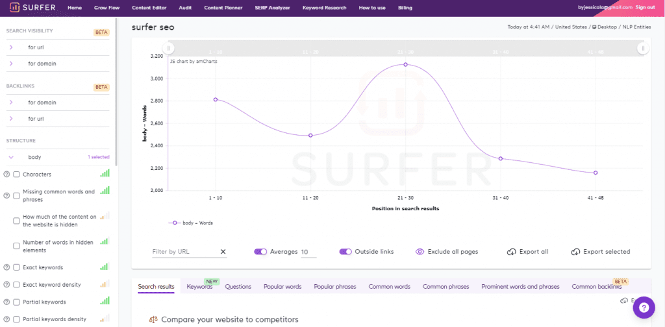665x327 pixels.
Task: Go to Audit in top navigation
Action: [x=185, y=8]
